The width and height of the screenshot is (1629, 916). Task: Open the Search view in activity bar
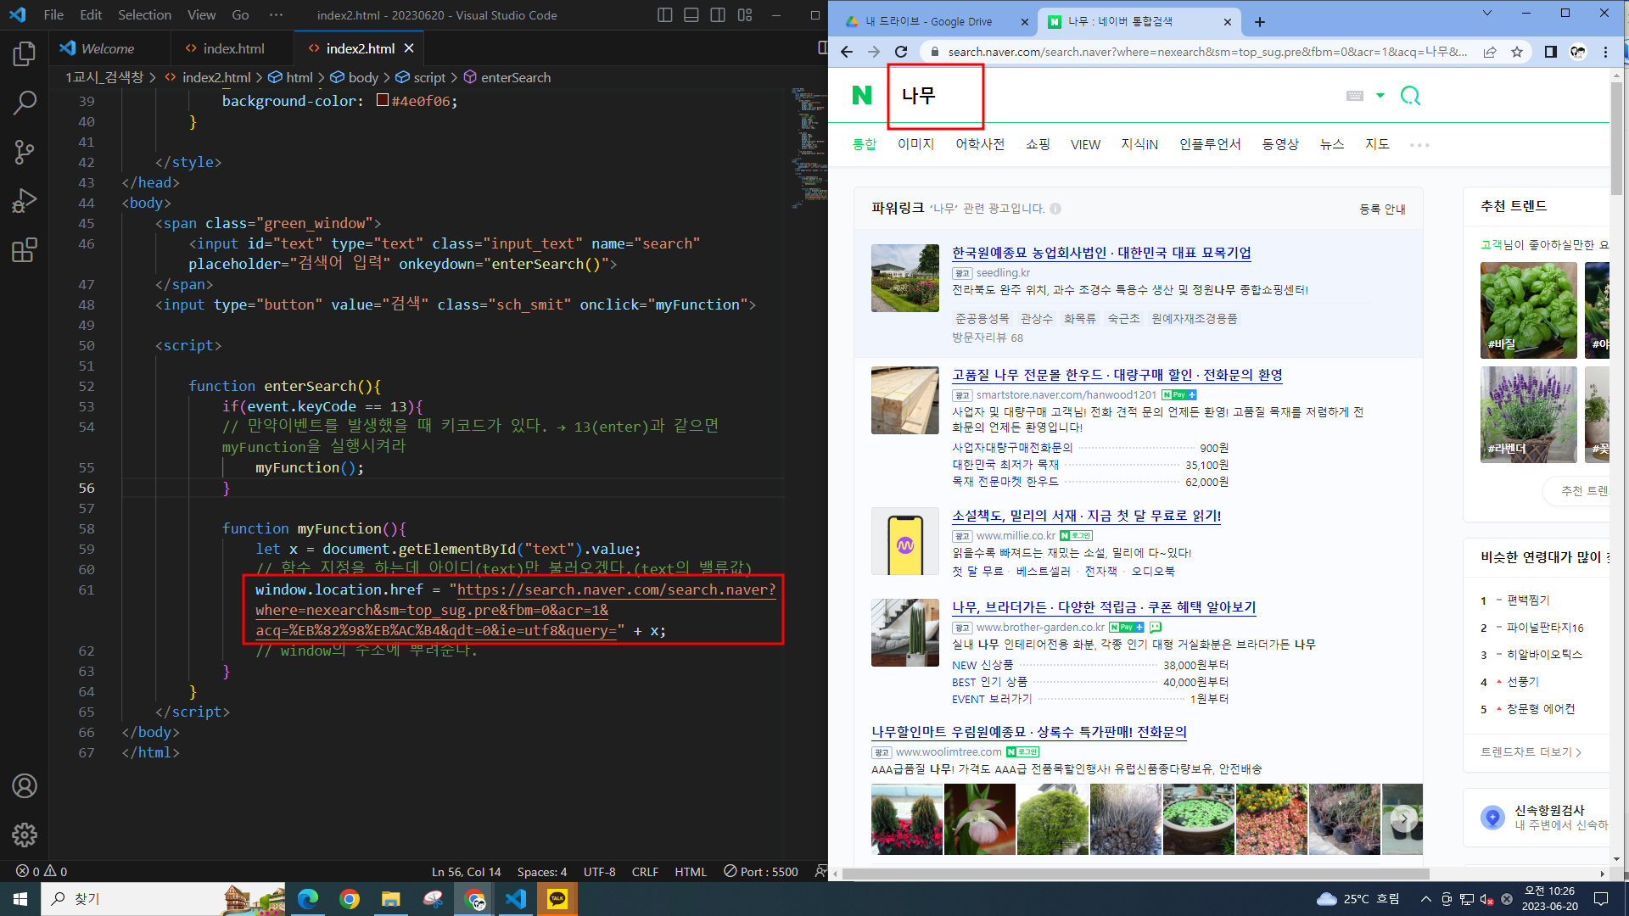(25, 103)
